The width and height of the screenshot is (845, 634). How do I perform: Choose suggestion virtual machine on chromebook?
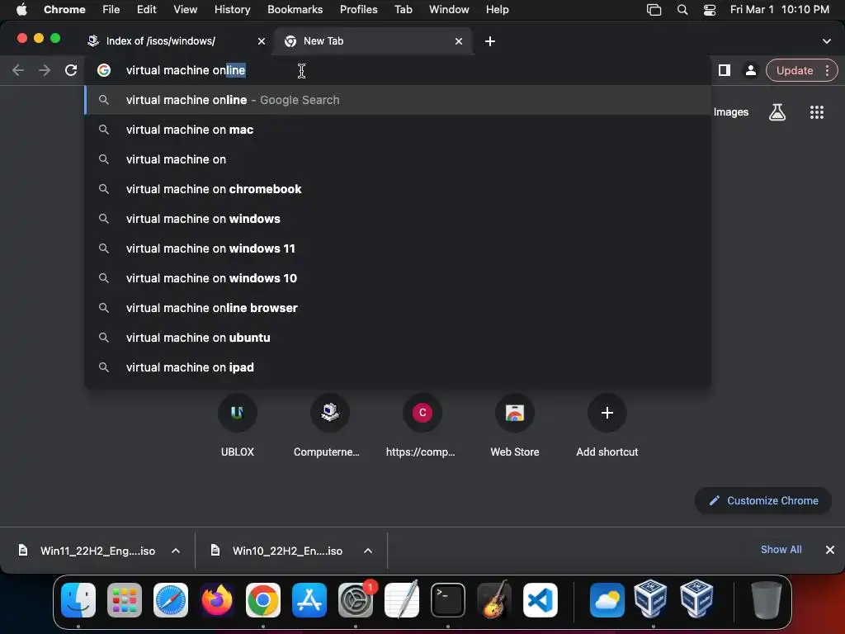click(x=398, y=189)
